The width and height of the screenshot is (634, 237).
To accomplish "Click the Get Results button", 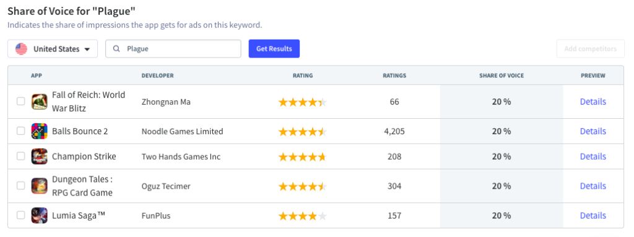I will tap(274, 48).
